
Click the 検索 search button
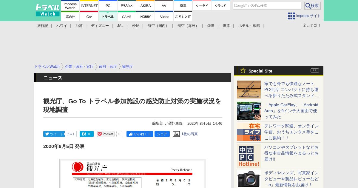pos(312,6)
